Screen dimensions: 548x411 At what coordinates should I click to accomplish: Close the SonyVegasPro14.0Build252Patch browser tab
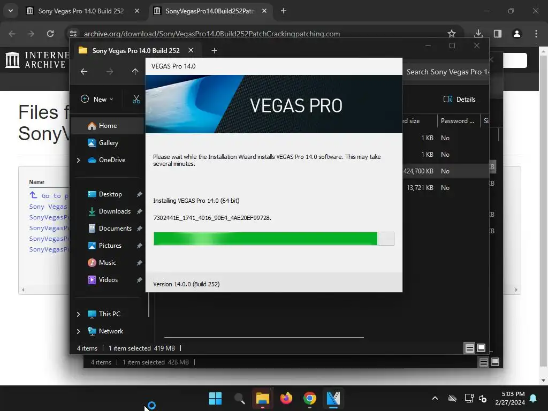pyautogui.click(x=264, y=11)
